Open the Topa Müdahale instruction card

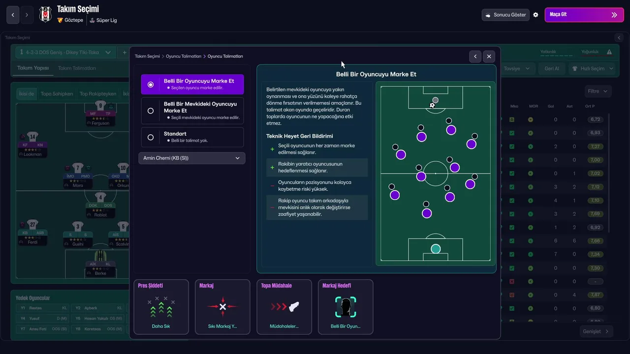coord(284,307)
